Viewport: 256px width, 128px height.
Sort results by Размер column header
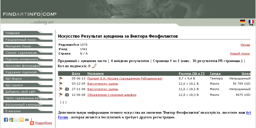point(191,73)
